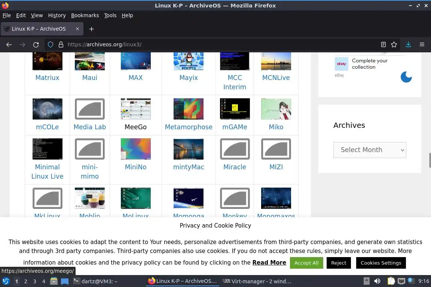Open the Read More privacy link

point(269,263)
